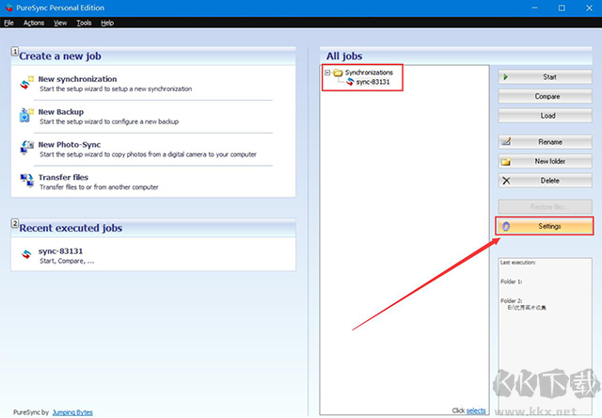Click Last execution text in info panel
Viewport: 602px width, 418px height.
pos(517,263)
